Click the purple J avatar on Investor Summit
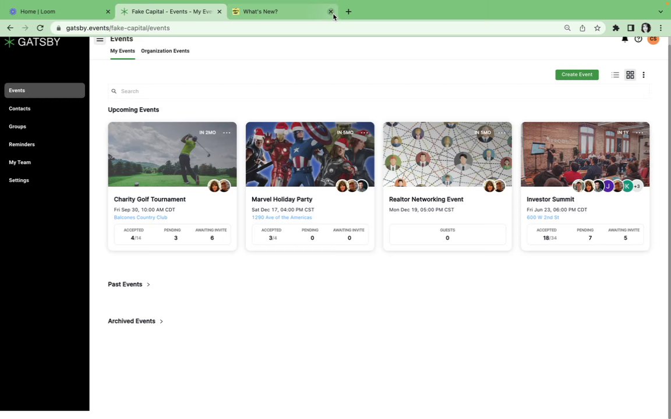671x419 pixels. coord(608,186)
